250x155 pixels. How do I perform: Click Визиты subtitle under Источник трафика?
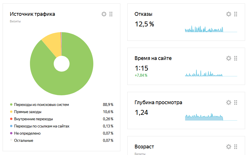(x=15, y=21)
